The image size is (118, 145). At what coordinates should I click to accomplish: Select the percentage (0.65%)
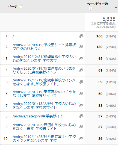[x=111, y=106]
